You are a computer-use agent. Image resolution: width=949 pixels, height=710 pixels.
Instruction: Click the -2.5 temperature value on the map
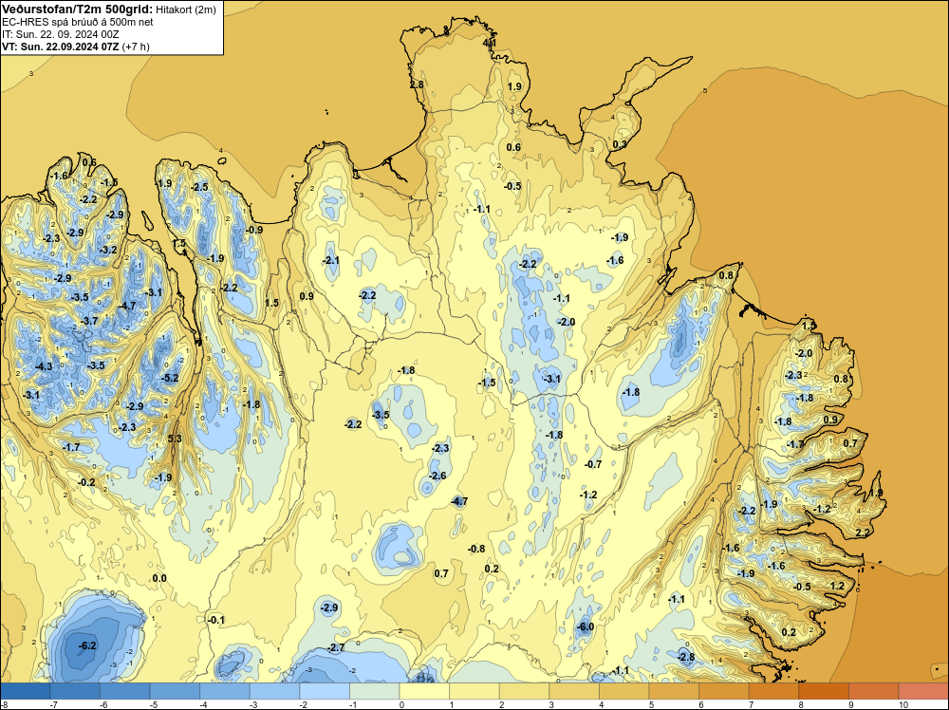[199, 188]
